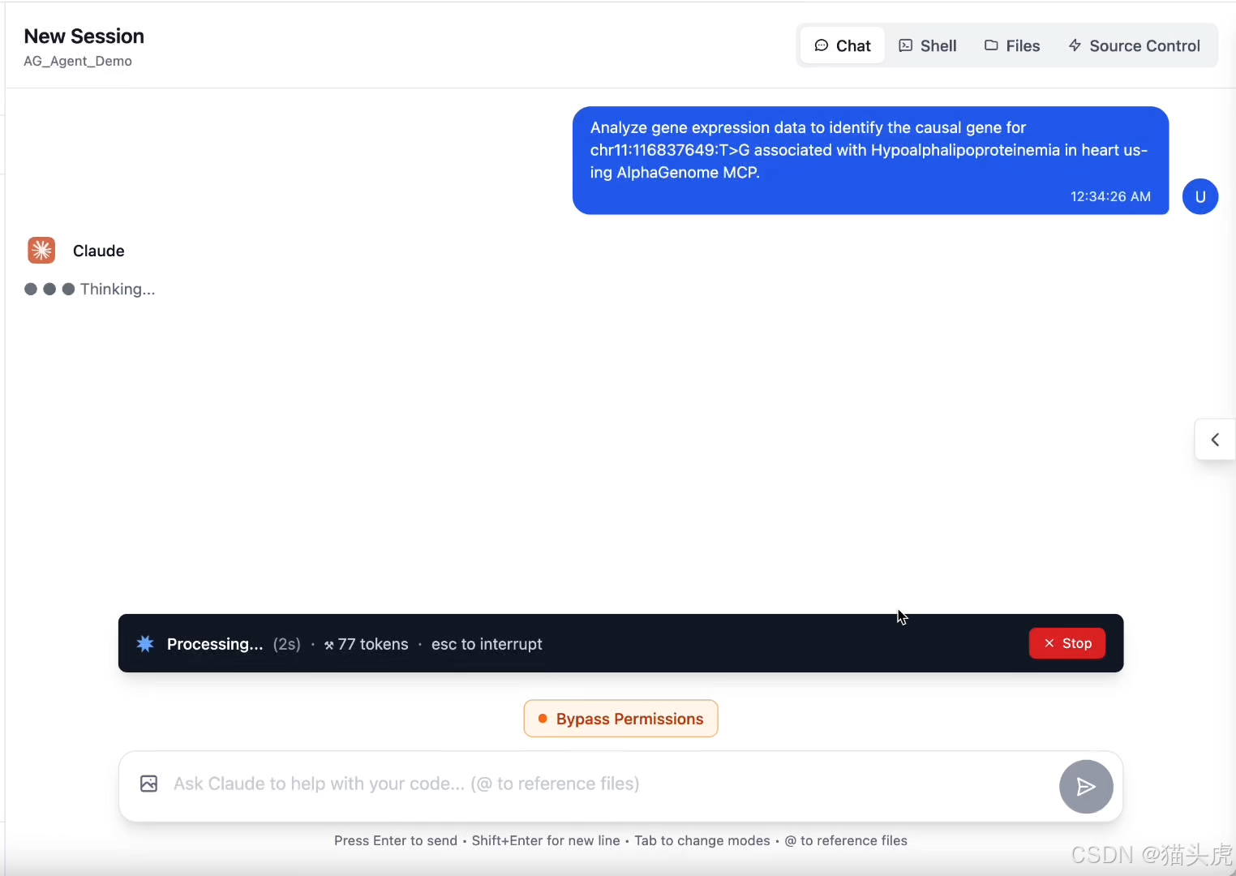Screen dimensions: 1236x876
Task: Click the esc to interrupt hint text
Action: [487, 644]
